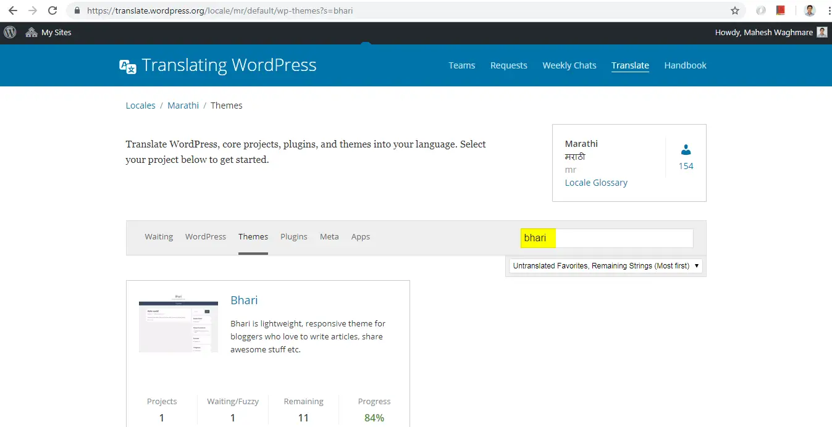Image resolution: width=832 pixels, height=427 pixels.
Task: Reload the page with refresh icon
Action: 53,10
